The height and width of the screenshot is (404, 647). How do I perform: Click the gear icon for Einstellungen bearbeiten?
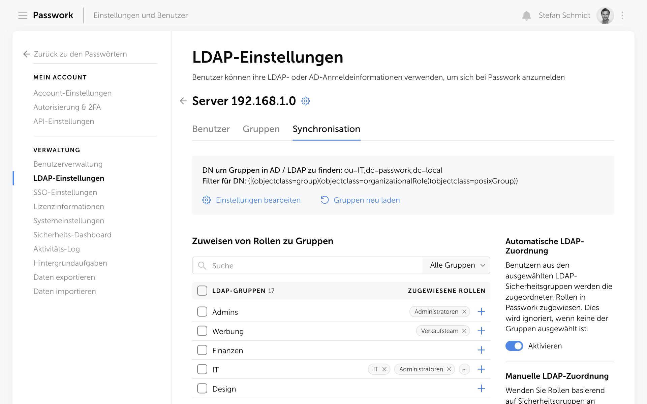(x=207, y=200)
